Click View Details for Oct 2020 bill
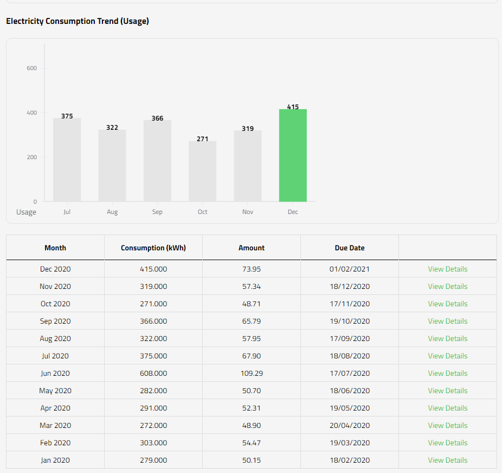This screenshot has height=473, width=502. coord(447,304)
